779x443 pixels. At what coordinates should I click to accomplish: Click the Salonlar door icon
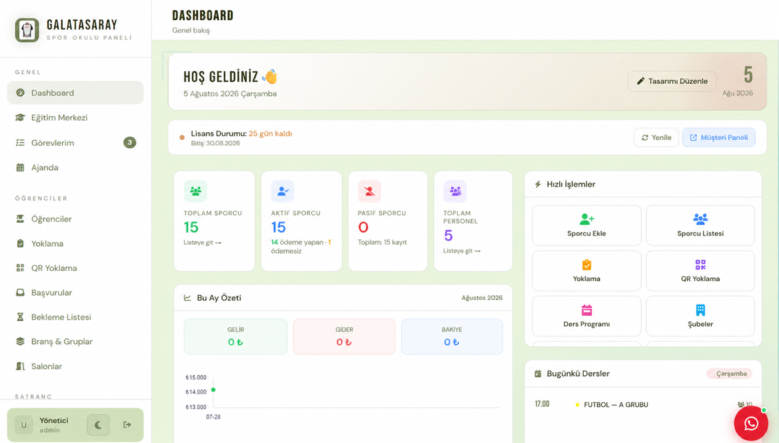point(20,366)
